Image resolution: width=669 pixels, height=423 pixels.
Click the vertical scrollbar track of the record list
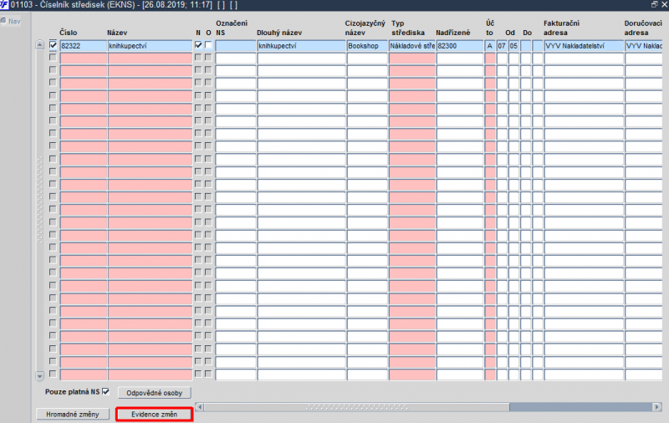(39, 209)
